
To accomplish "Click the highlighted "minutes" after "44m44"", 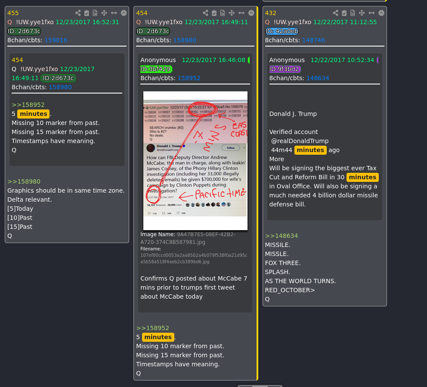I will (310, 150).
